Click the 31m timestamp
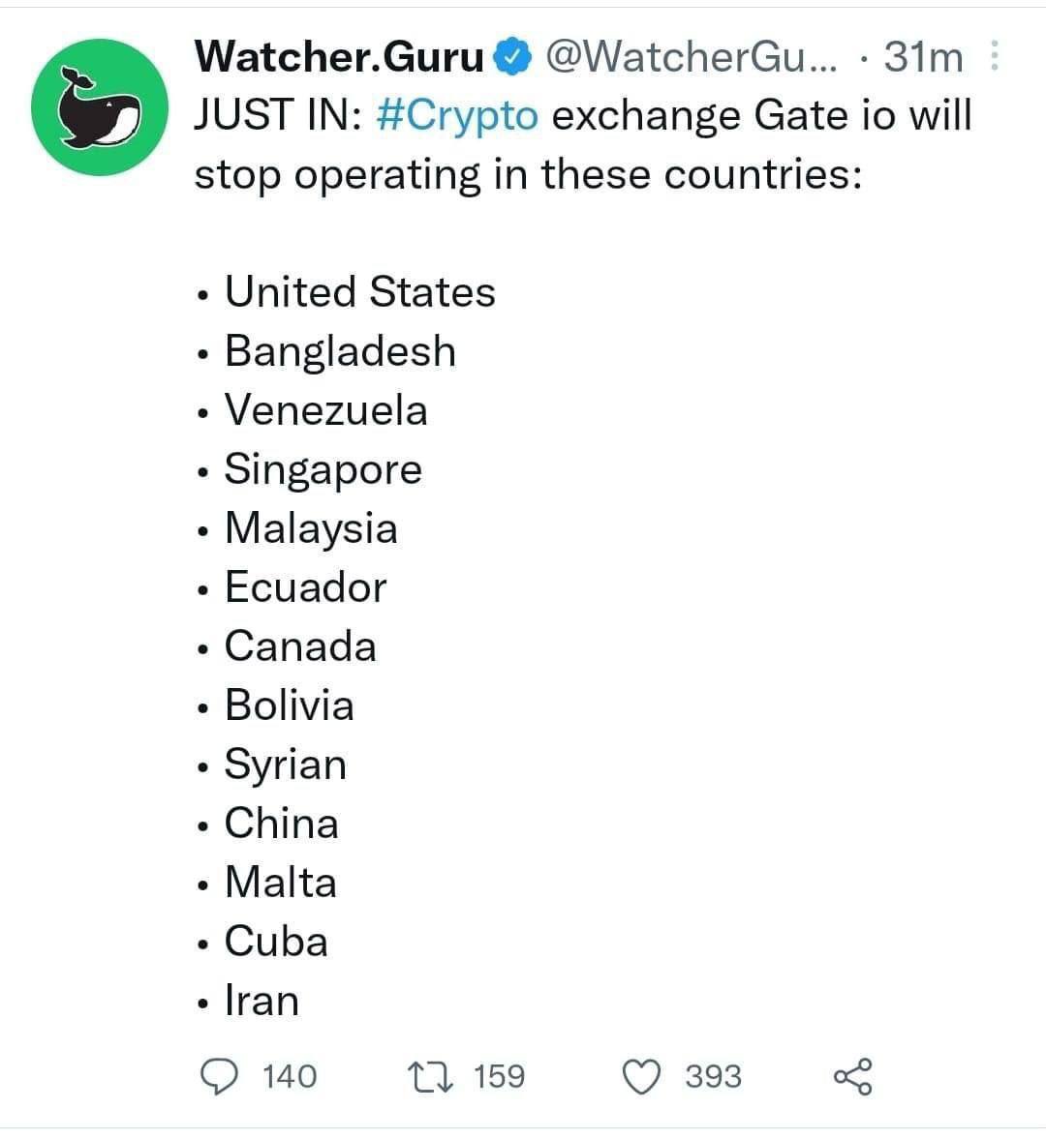 (923, 57)
